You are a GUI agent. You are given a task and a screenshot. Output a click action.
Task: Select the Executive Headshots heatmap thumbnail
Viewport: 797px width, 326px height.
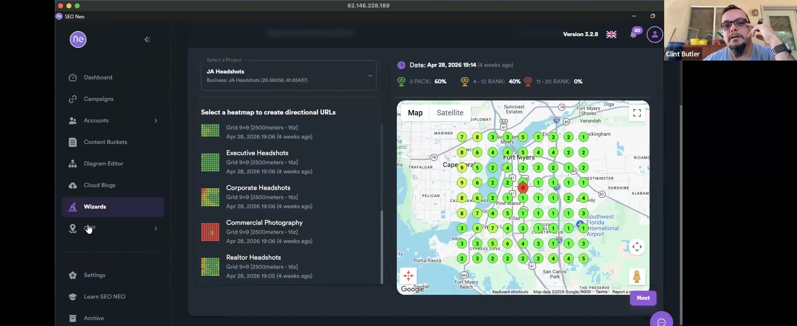click(210, 163)
